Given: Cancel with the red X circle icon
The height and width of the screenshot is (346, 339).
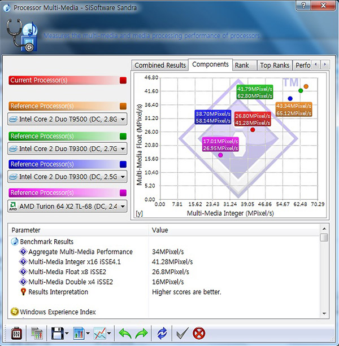Looking at the screenshot, I should coord(199,334).
